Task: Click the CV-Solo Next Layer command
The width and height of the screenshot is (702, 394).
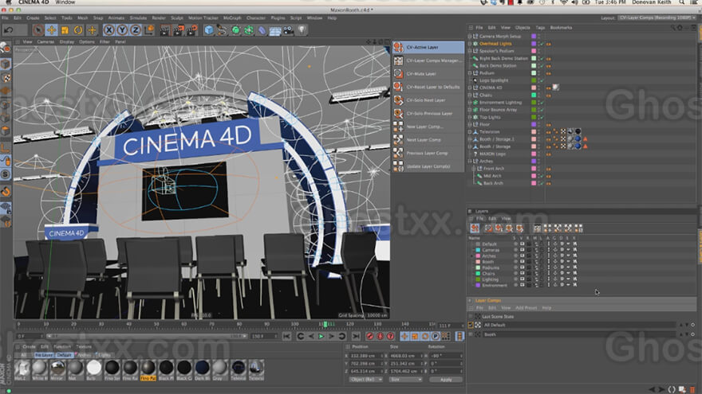Action: tap(428, 100)
